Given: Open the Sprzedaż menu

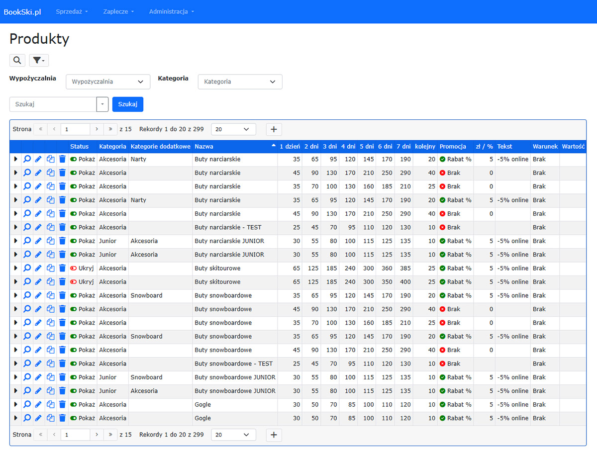Looking at the screenshot, I should 72,11.
